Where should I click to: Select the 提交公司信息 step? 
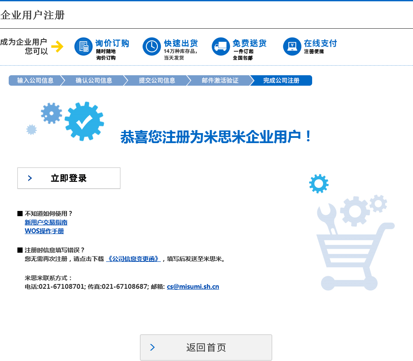pyautogui.click(x=157, y=80)
